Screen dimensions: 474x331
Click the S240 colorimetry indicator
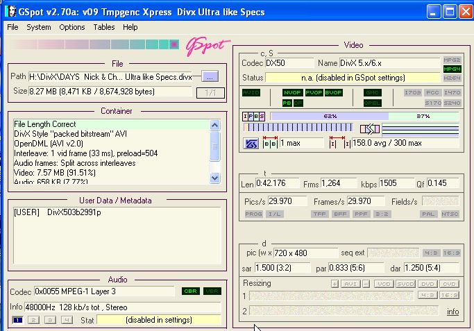tap(452, 103)
